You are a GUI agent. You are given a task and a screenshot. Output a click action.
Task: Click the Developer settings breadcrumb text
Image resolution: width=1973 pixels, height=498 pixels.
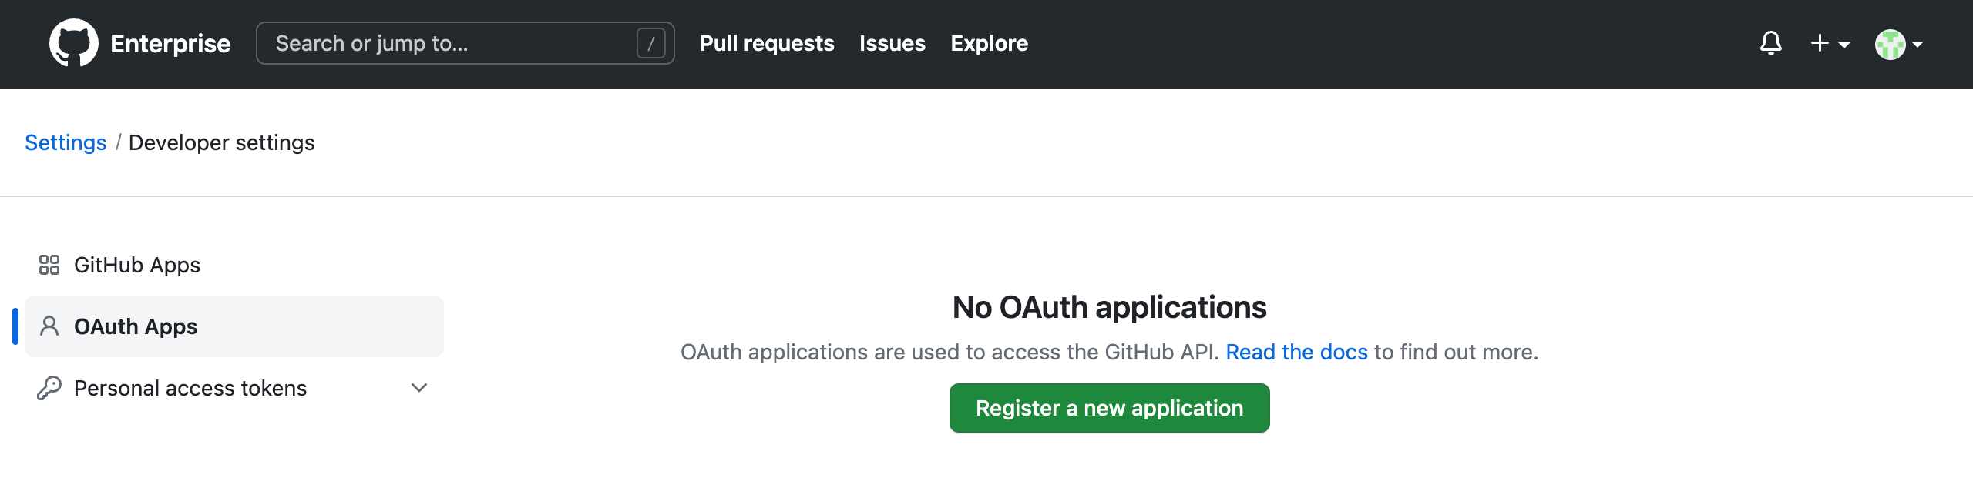[x=222, y=142]
